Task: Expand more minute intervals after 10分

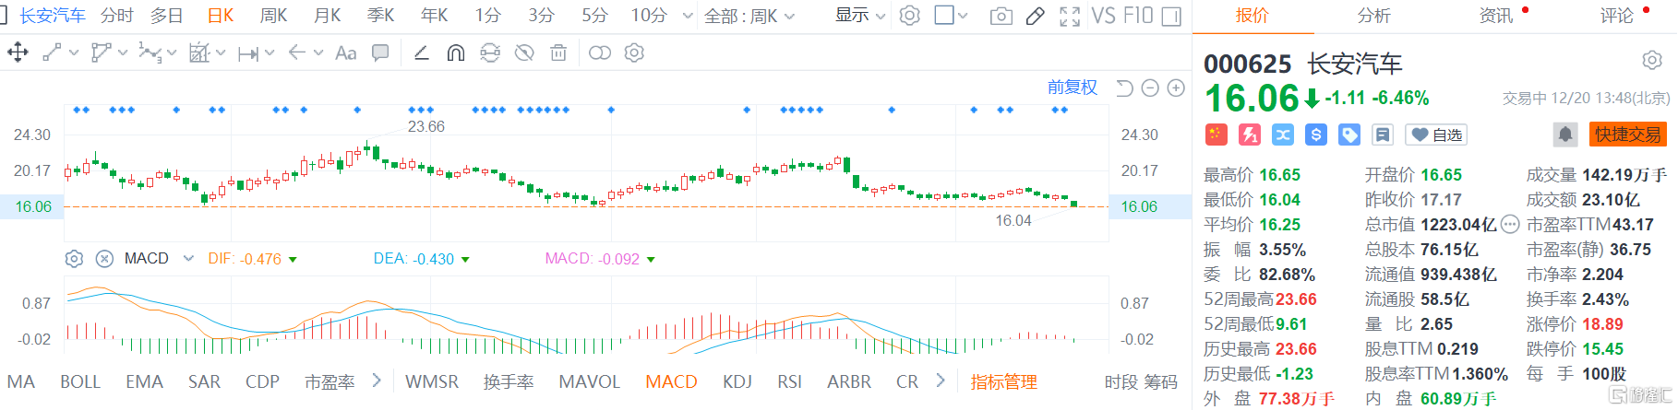Action: click(688, 16)
